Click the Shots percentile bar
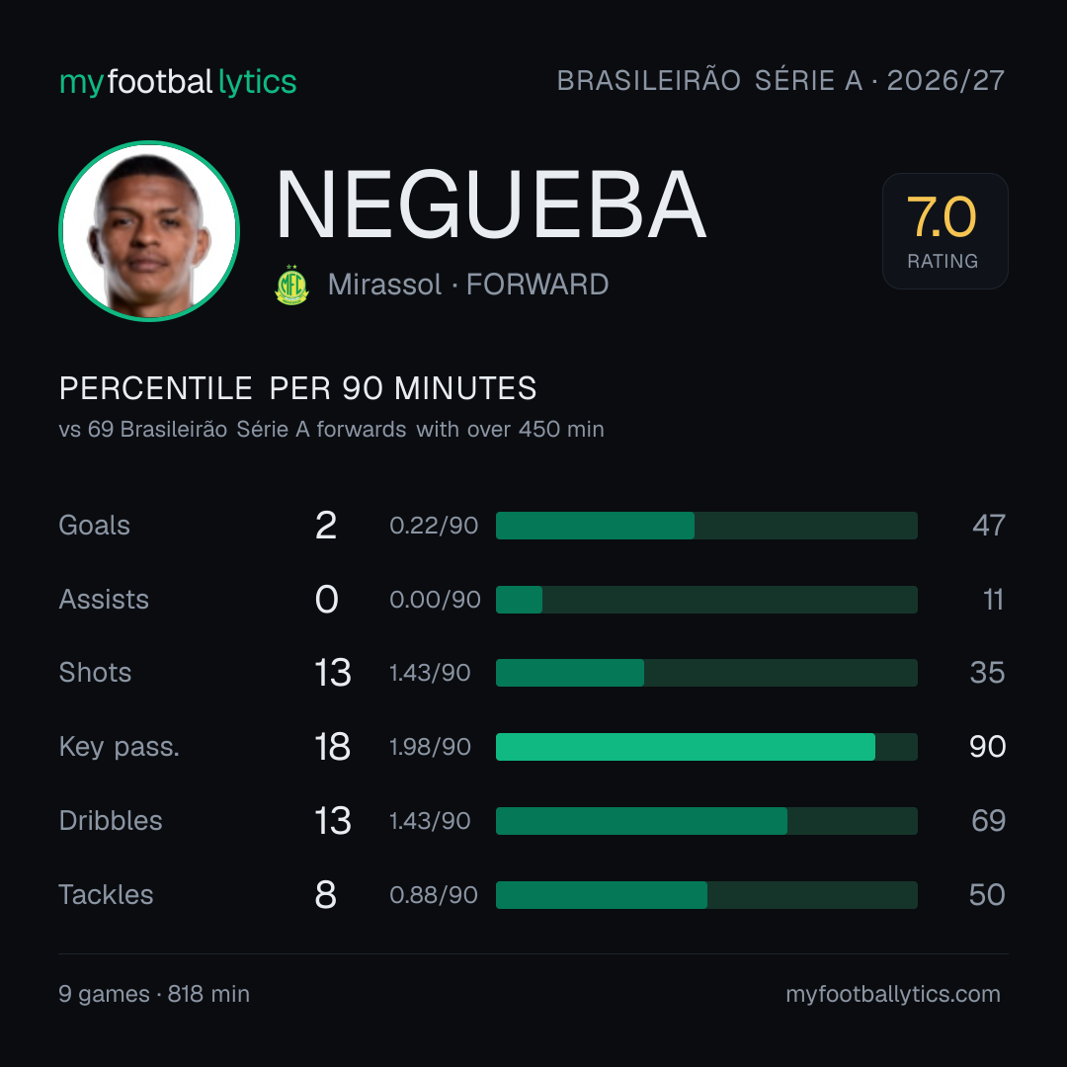Screen dimensions: 1067x1067 tap(706, 673)
